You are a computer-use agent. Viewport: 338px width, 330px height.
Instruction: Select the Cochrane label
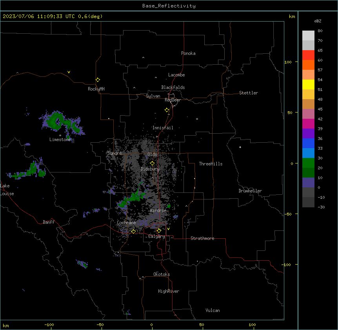[x=126, y=223]
